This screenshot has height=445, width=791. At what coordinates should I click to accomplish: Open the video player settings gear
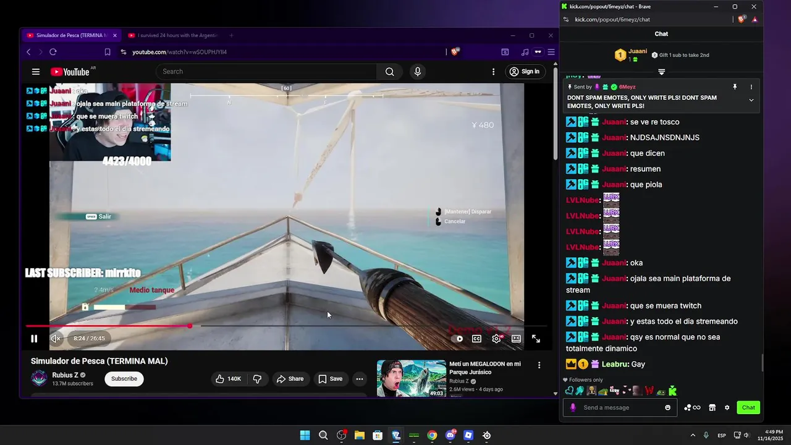pyautogui.click(x=496, y=339)
